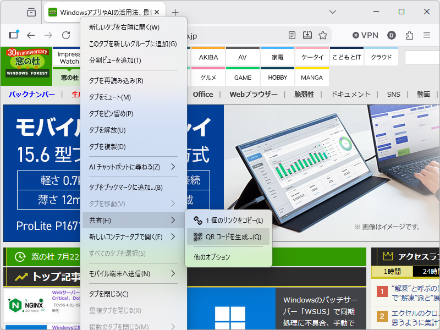Open the MANGA site tab
Viewport: 440px width, 330px height.
[x=312, y=77]
